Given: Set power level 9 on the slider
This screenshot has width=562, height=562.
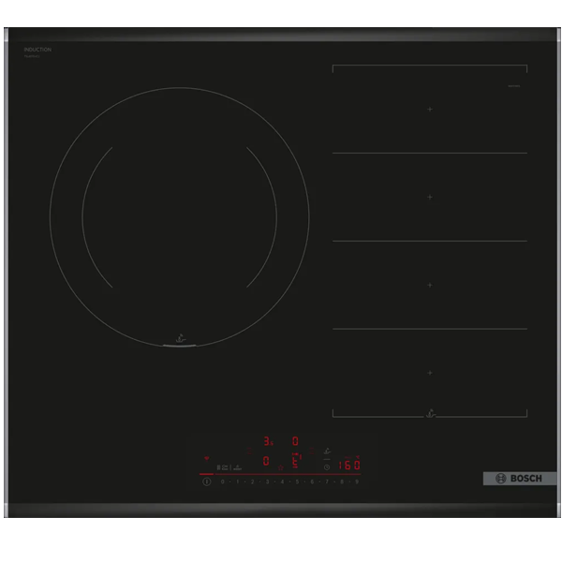Looking at the screenshot, I should (x=357, y=481).
